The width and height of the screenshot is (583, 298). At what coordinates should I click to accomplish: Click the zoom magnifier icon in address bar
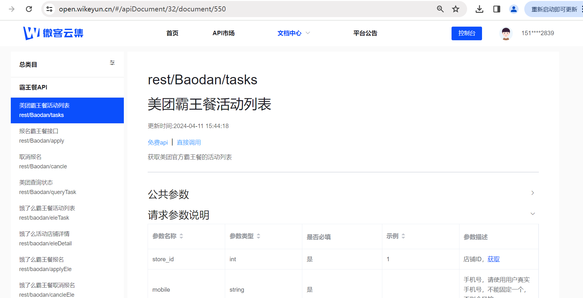[440, 9]
